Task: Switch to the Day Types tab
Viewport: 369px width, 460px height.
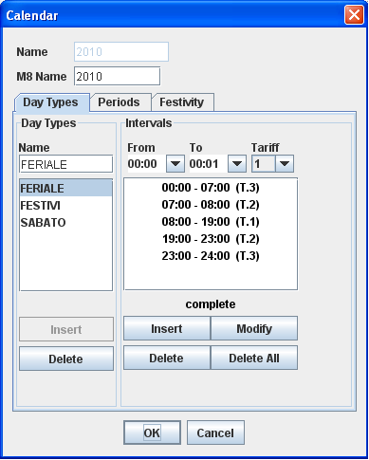Action: pyautogui.click(x=51, y=102)
